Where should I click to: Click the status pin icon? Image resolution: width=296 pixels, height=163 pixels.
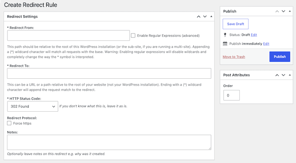click(225, 35)
